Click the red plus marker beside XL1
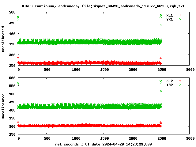The width and height of the screenshot is (196, 147). 180,15
